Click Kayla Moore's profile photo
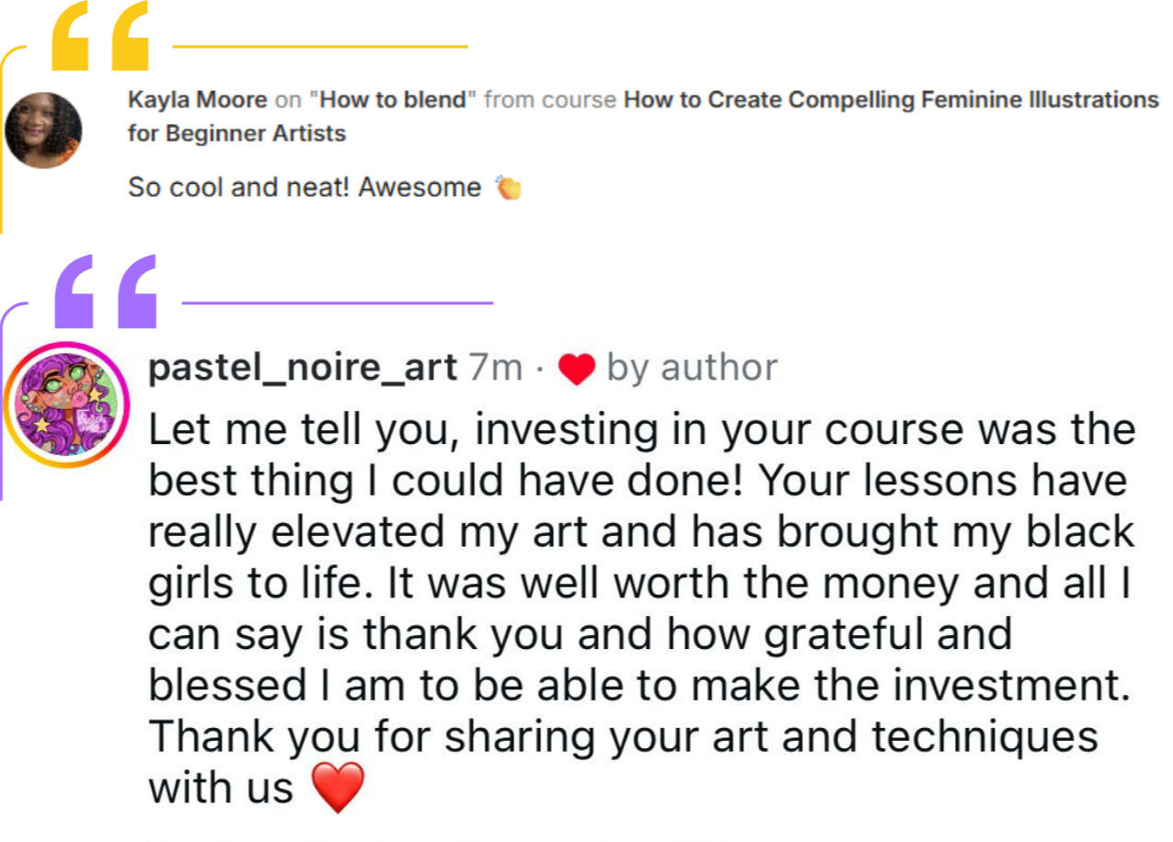The height and width of the screenshot is (842, 1173). point(43,131)
